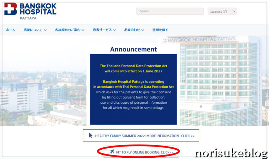The height and width of the screenshot is (159, 269).
Task: Focus the Search input field
Action: pyautogui.click(x=170, y=11)
